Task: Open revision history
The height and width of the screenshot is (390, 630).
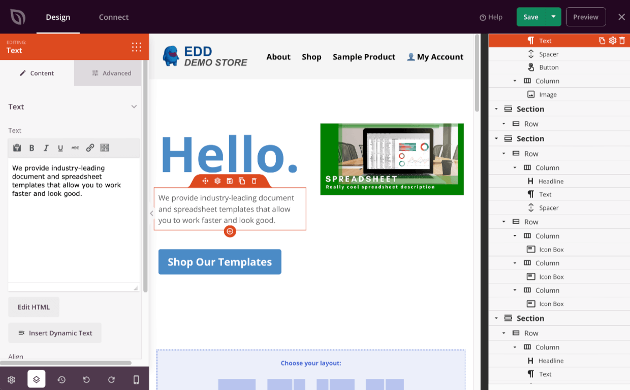Action: pos(61,379)
